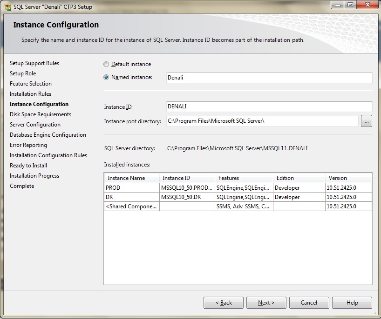This screenshot has height=319, width=381.
Task: Click the Version column header
Action: coord(348,178)
